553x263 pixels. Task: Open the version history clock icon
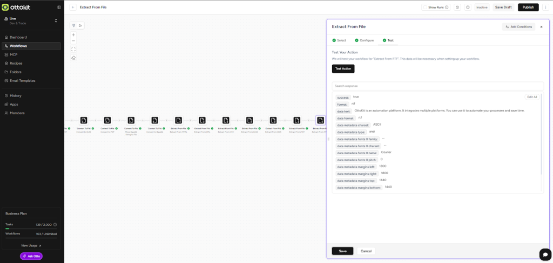click(457, 7)
